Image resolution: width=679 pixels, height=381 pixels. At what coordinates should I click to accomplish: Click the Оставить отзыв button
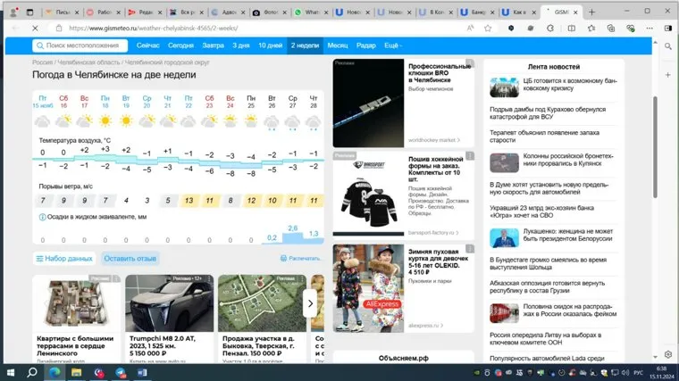pyautogui.click(x=130, y=259)
